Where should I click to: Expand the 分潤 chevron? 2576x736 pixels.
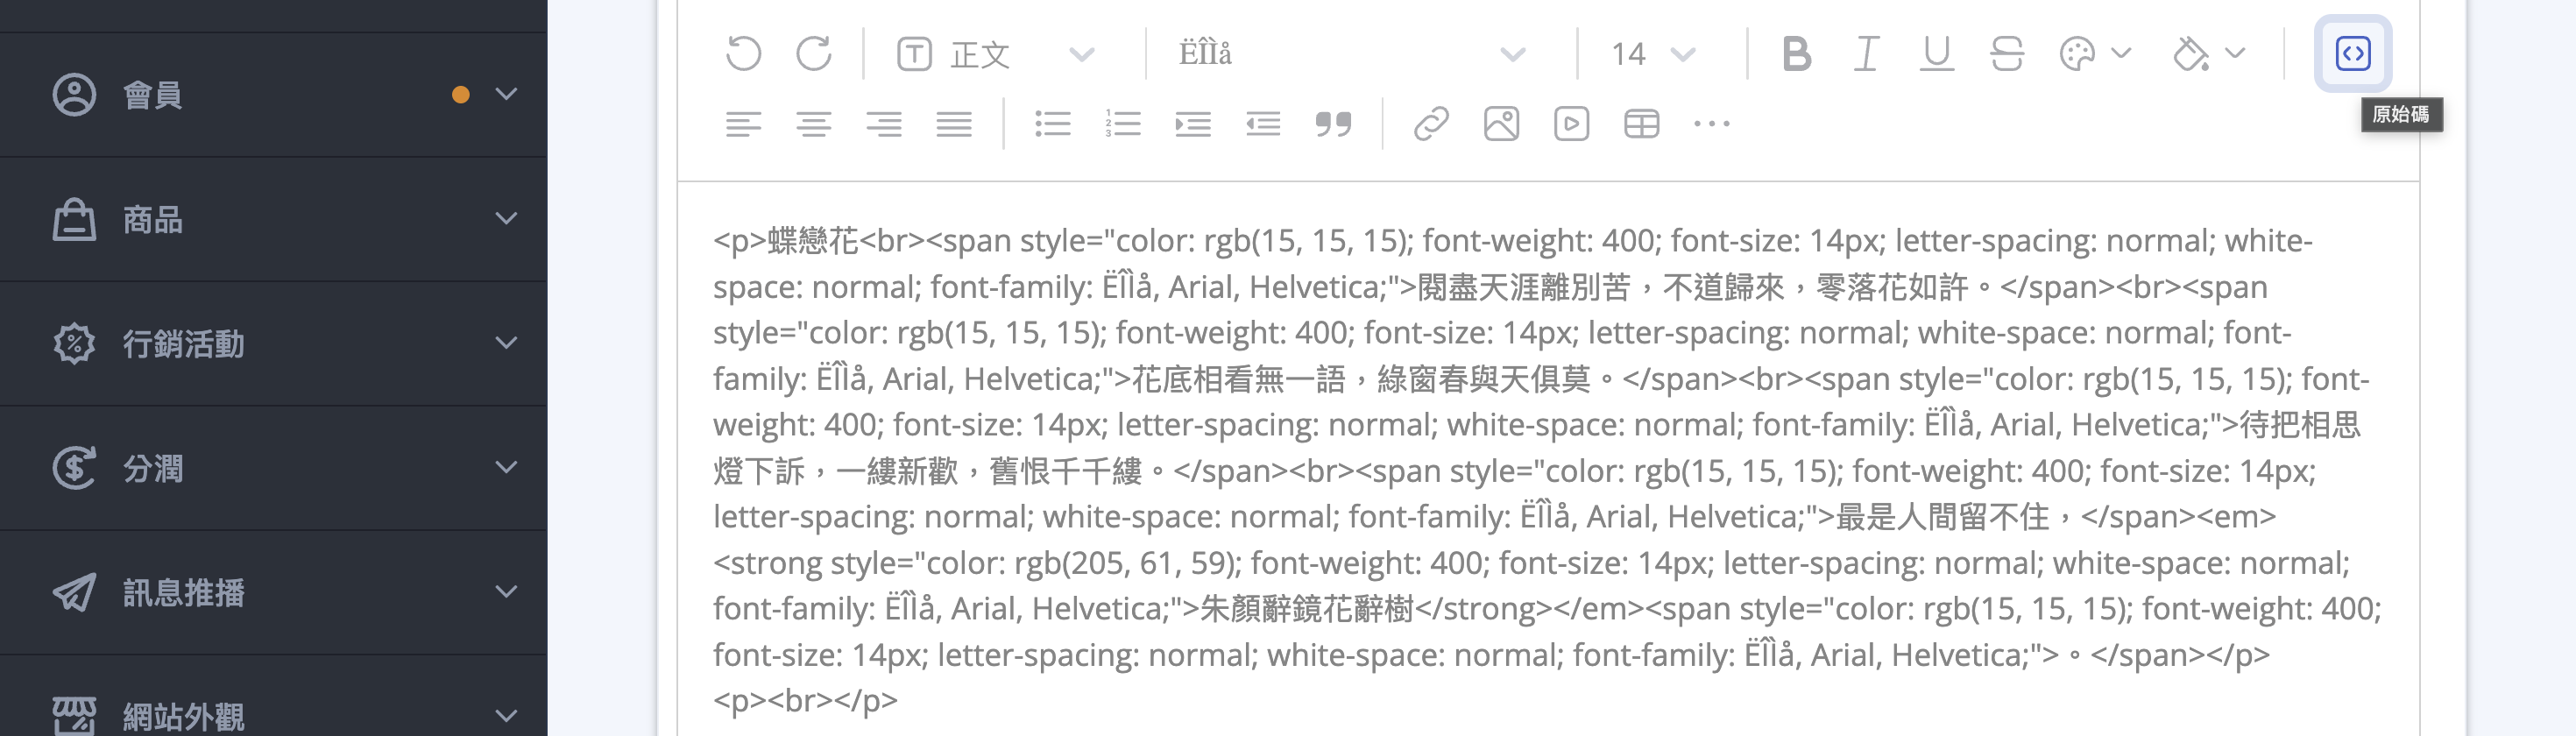pyautogui.click(x=507, y=467)
